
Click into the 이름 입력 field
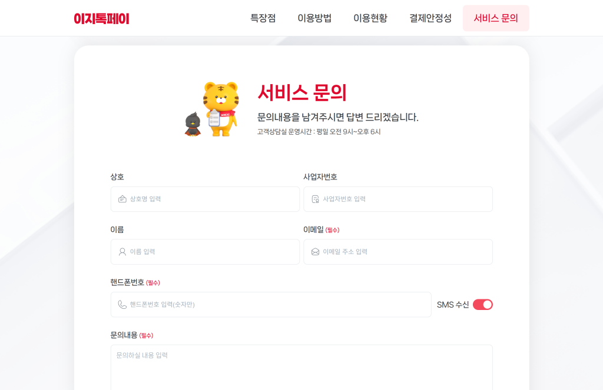pos(205,252)
